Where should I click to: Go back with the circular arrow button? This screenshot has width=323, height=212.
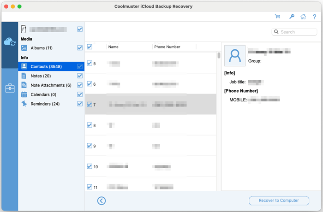(102, 200)
